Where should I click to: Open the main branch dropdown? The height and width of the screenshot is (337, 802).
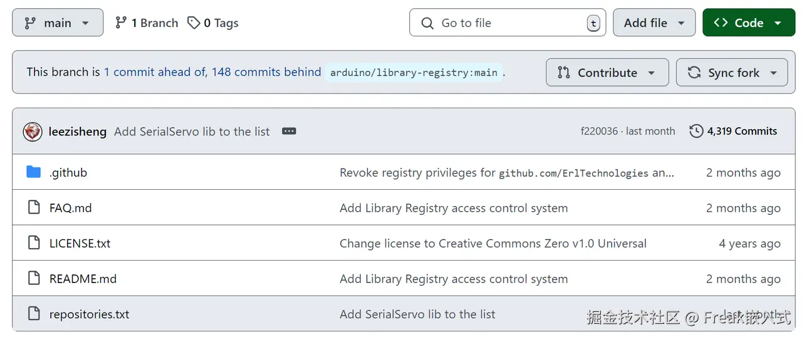tap(58, 23)
